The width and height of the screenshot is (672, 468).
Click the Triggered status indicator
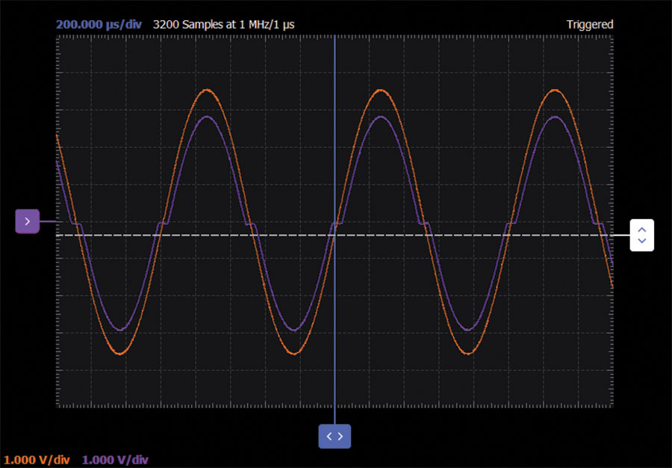pos(590,25)
